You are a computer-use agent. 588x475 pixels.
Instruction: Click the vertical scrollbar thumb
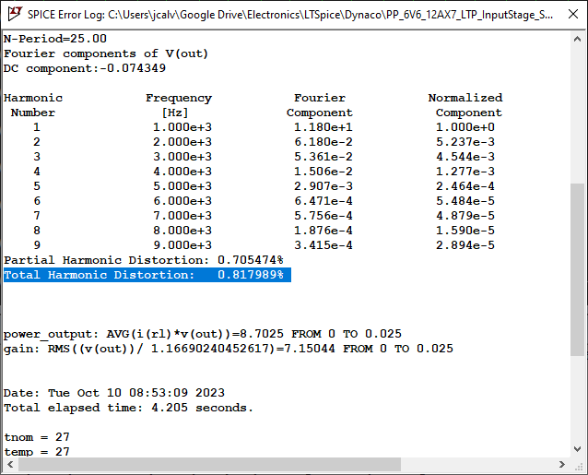point(578,269)
